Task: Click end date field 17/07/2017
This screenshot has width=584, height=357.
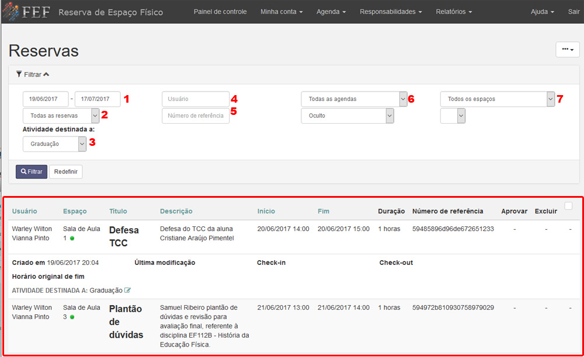Action: pyautogui.click(x=98, y=99)
